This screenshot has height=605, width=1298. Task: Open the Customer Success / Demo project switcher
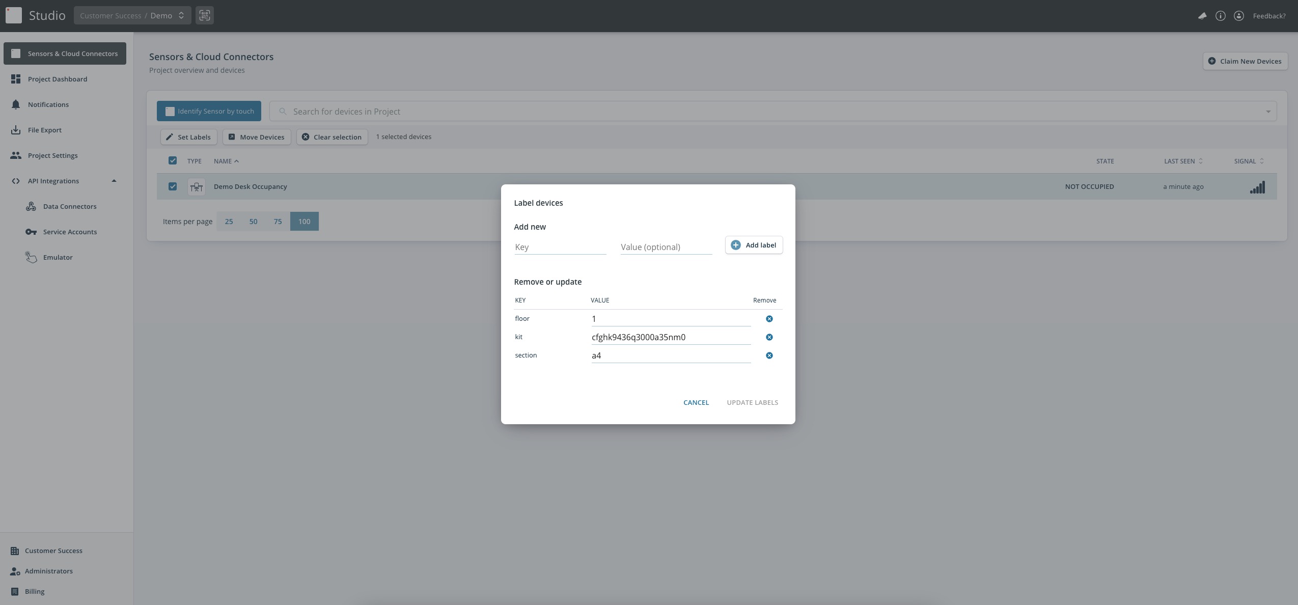pos(131,15)
